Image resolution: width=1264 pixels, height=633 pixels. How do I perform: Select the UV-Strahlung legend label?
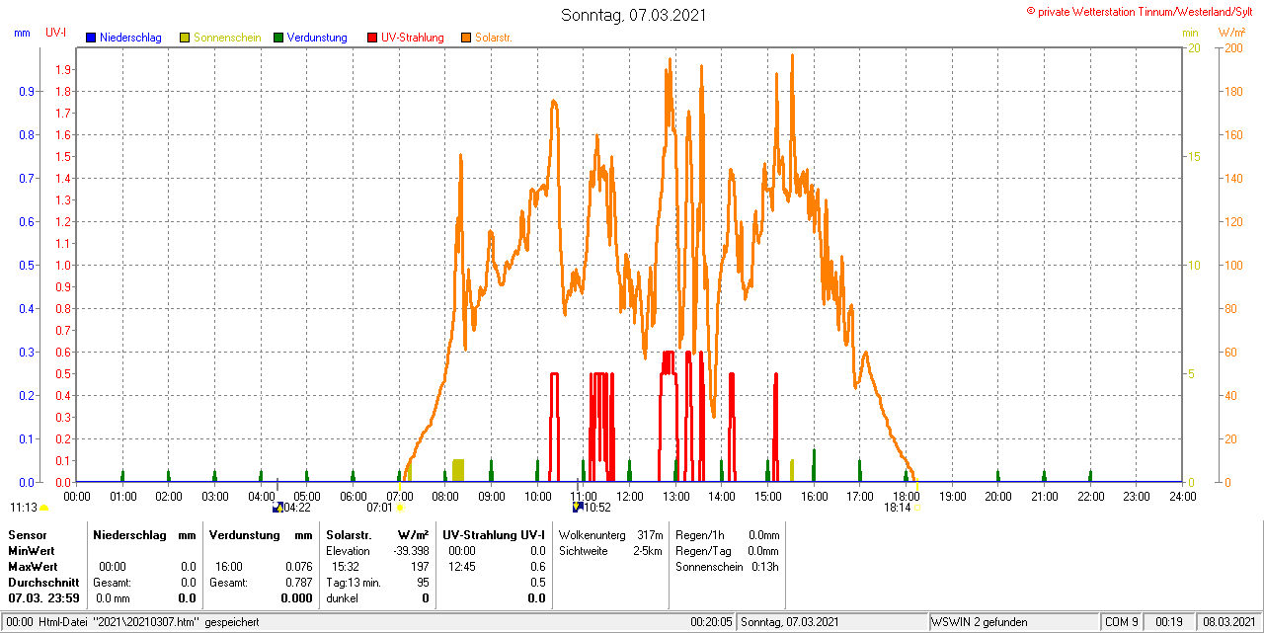pyautogui.click(x=413, y=38)
